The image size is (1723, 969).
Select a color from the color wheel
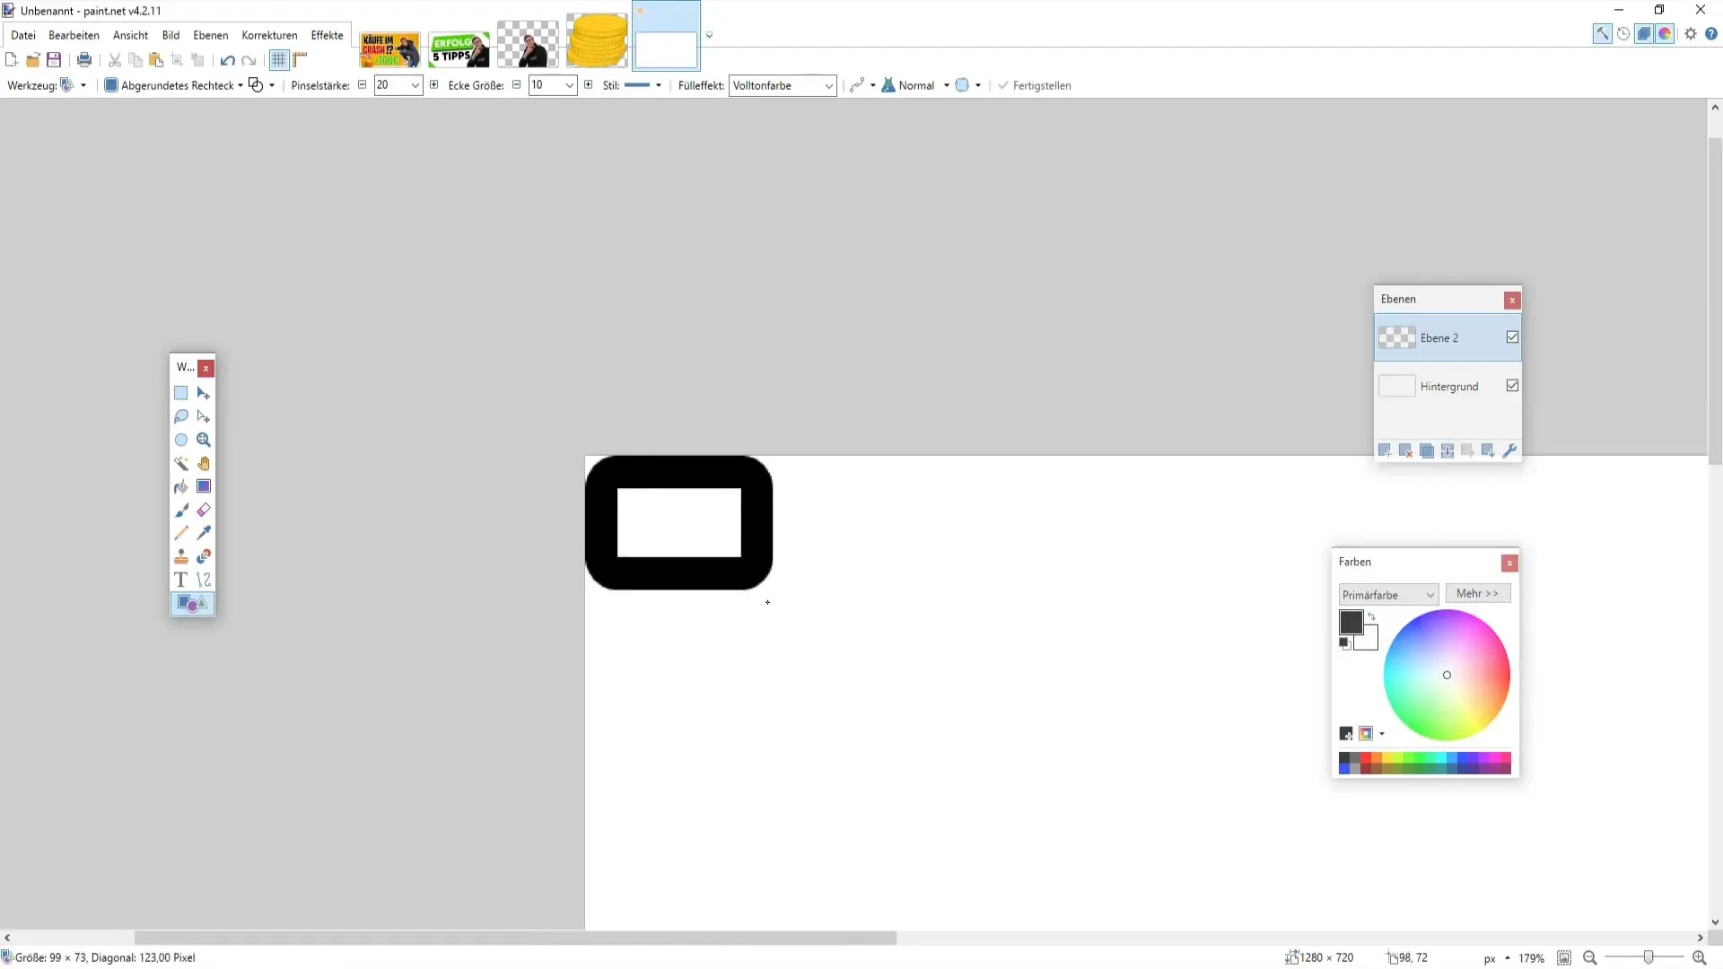pos(1445,675)
